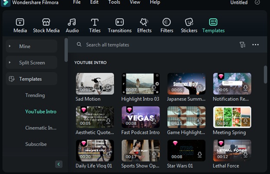Select the Transitions icon

click(119, 22)
